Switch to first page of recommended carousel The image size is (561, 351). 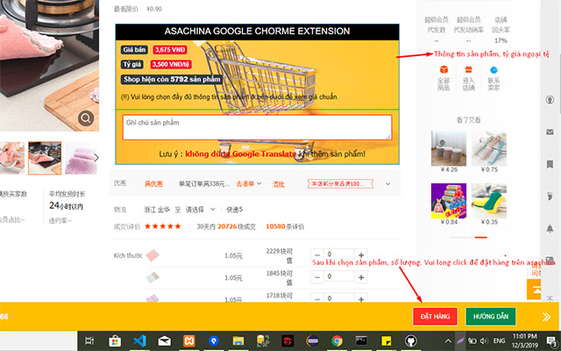pyautogui.click(x=462, y=237)
